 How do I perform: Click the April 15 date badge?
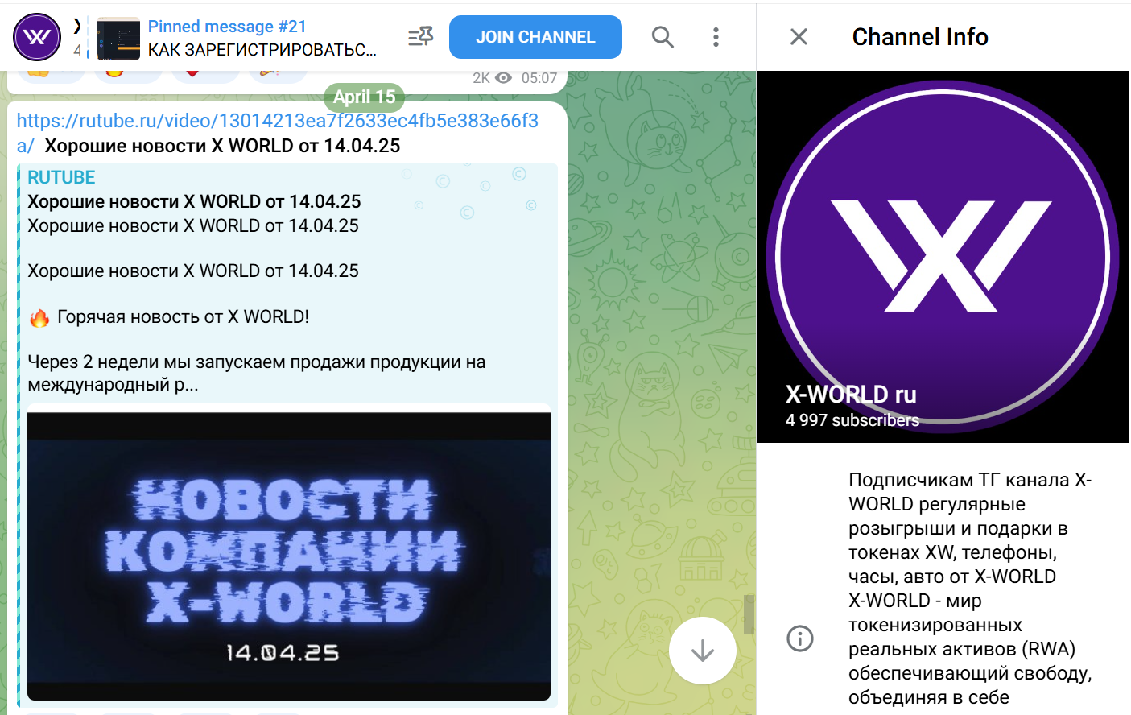point(364,97)
